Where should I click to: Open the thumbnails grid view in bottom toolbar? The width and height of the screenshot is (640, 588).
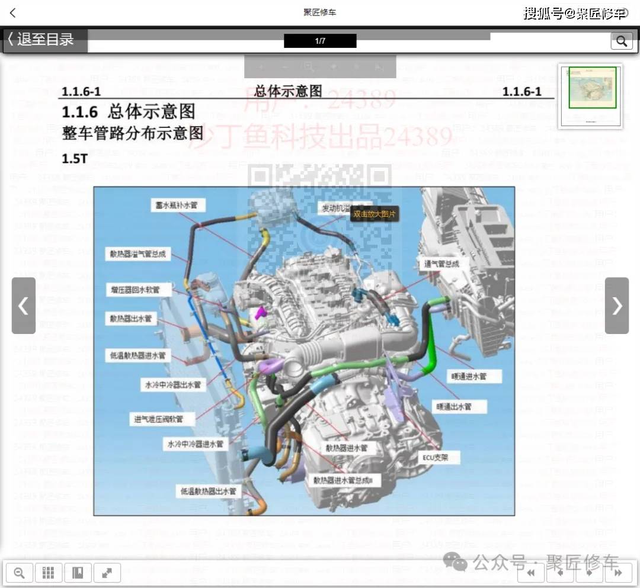[49, 573]
